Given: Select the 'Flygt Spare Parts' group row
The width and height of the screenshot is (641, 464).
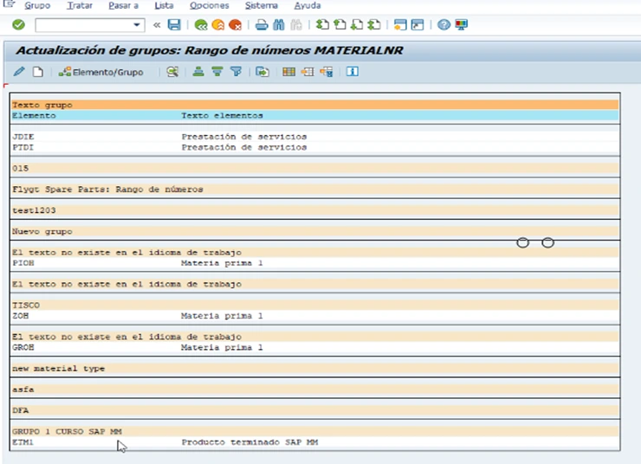Looking at the screenshot, I should [107, 189].
